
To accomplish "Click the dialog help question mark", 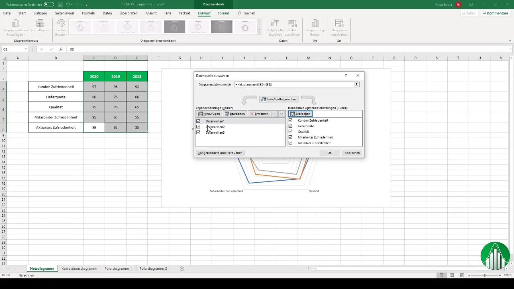I will (x=346, y=75).
